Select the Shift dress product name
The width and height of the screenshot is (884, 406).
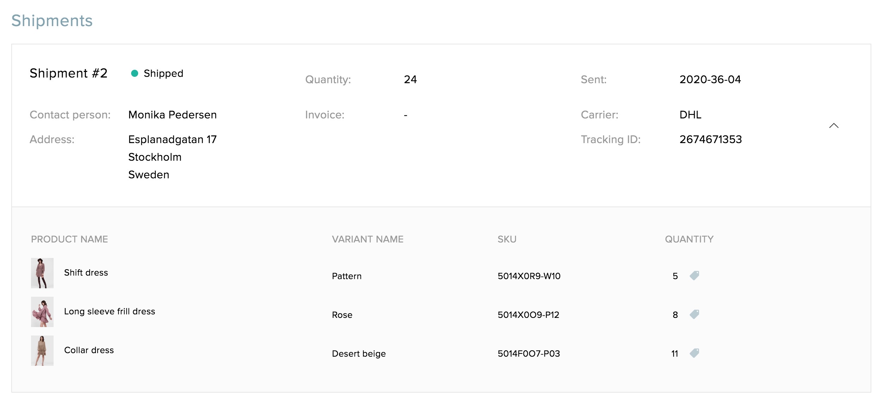point(86,273)
